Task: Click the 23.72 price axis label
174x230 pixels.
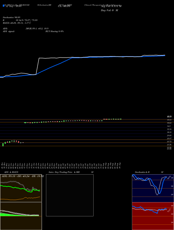Action: [169, 142]
